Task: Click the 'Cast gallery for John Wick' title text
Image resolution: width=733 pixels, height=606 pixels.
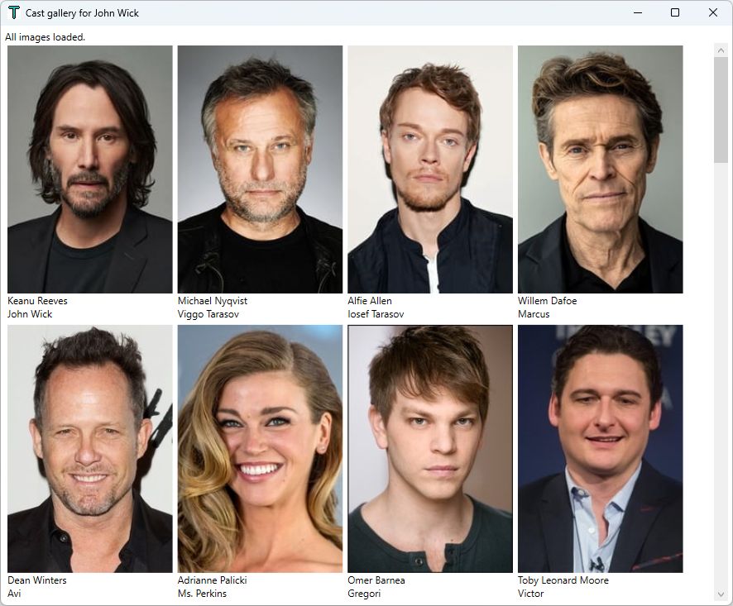Action: coord(82,13)
